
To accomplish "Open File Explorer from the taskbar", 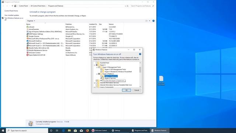I will (69, 130).
